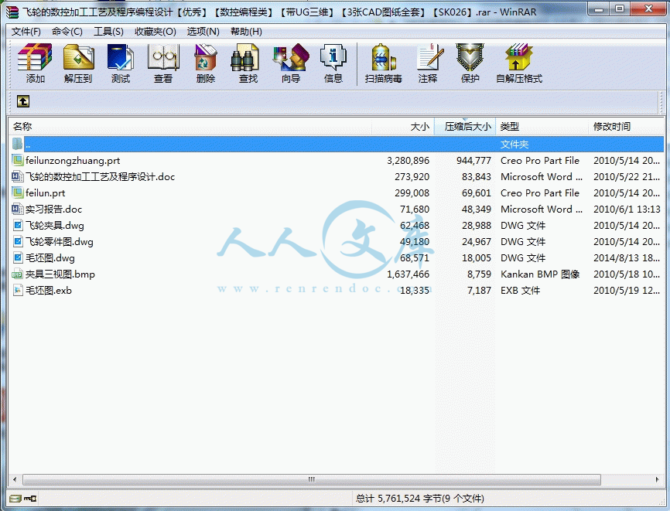Minimize the WinRAR window

pos(599,9)
